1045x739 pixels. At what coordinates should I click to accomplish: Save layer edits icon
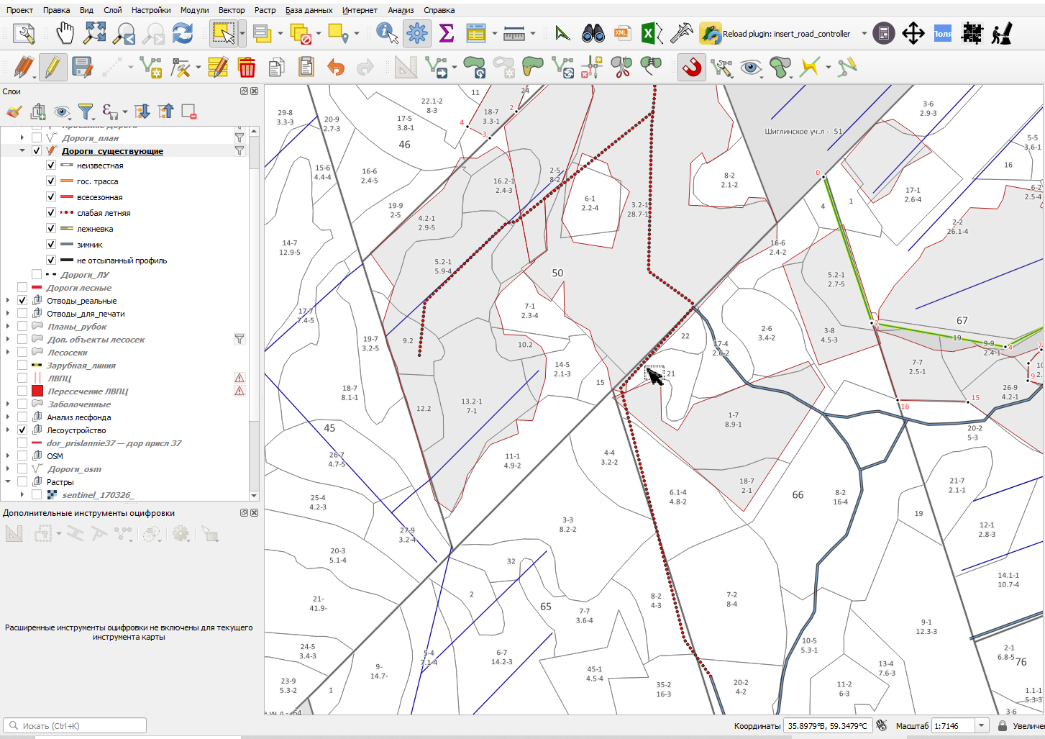pyautogui.click(x=82, y=67)
